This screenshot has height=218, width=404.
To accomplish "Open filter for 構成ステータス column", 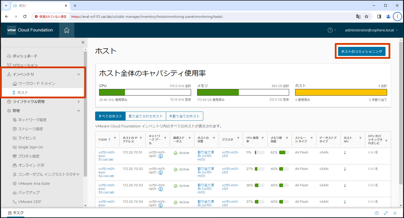I will 189,138.
